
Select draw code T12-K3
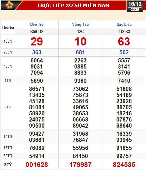124,31
